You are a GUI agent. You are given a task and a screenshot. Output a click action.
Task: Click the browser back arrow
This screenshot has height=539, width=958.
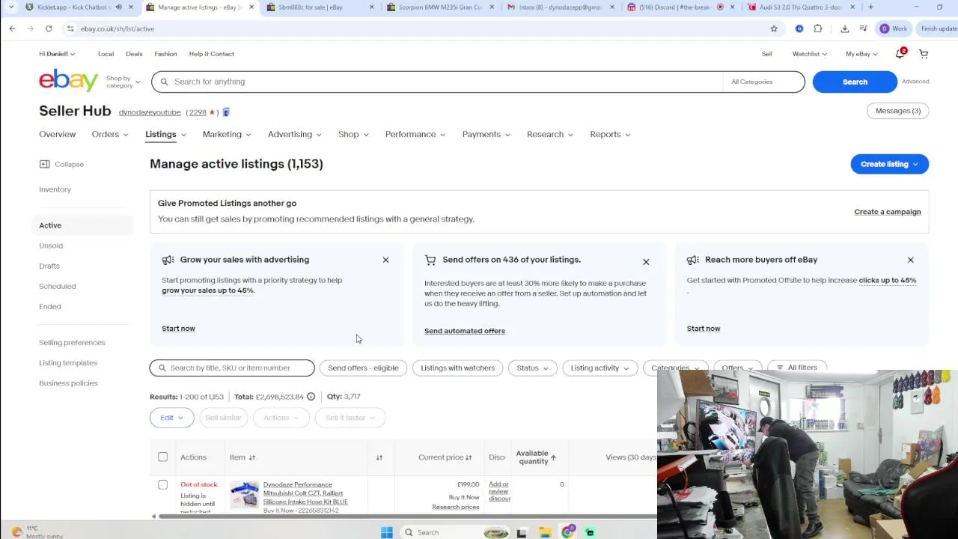13,28
